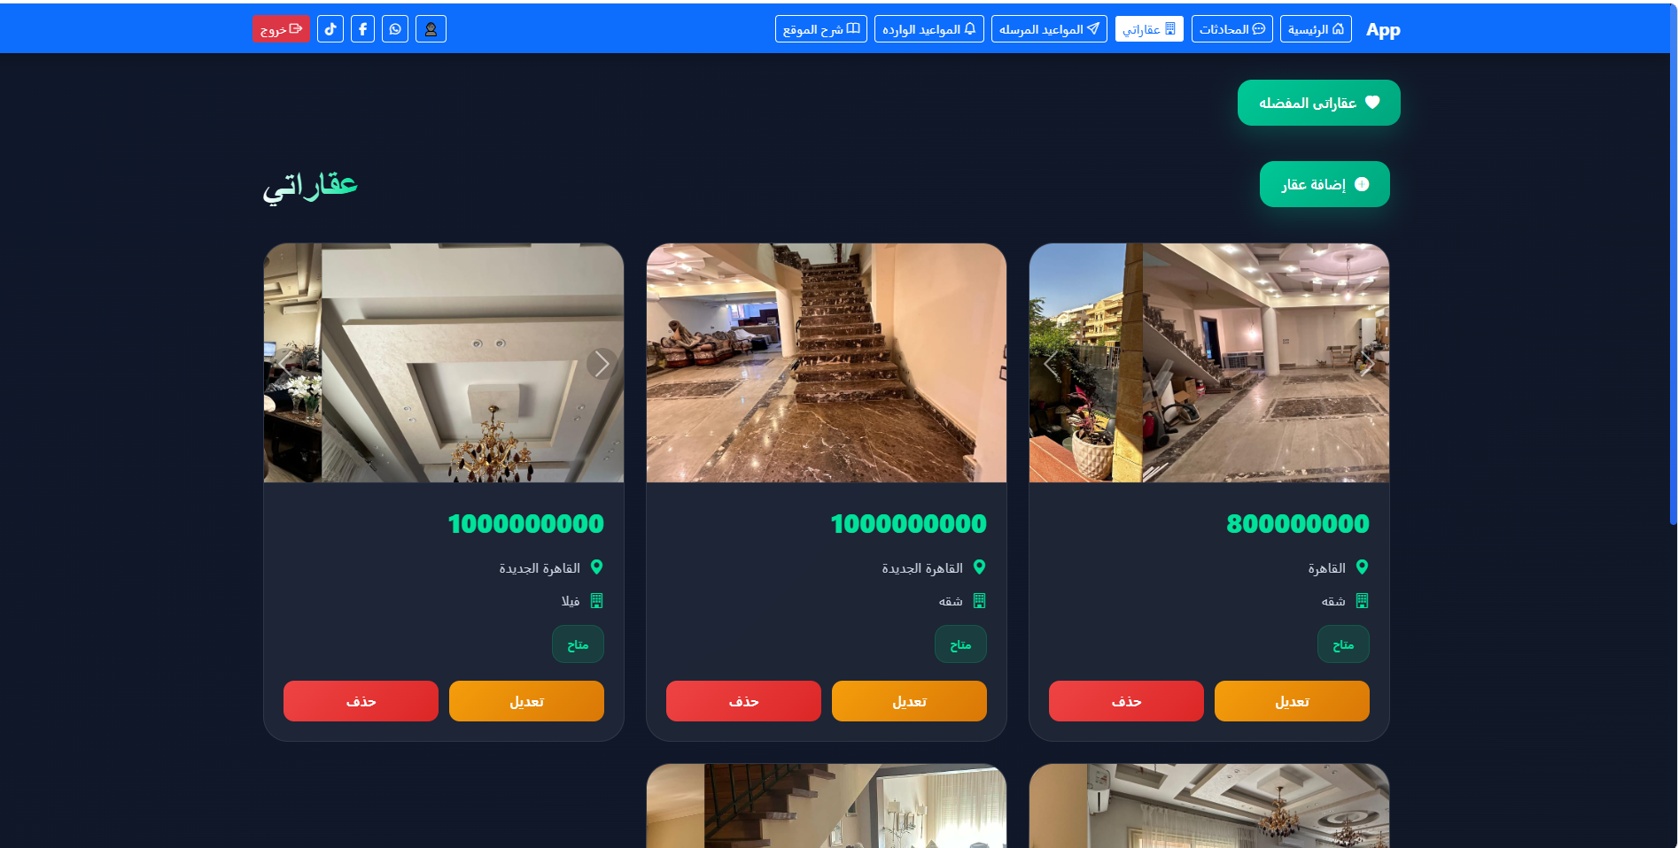This screenshot has height=848, width=1678.
Task: Edit the 800000000 property with تعديل
Action: 1292,701
